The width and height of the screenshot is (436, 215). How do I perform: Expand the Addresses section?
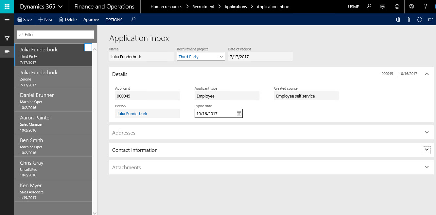(271, 133)
